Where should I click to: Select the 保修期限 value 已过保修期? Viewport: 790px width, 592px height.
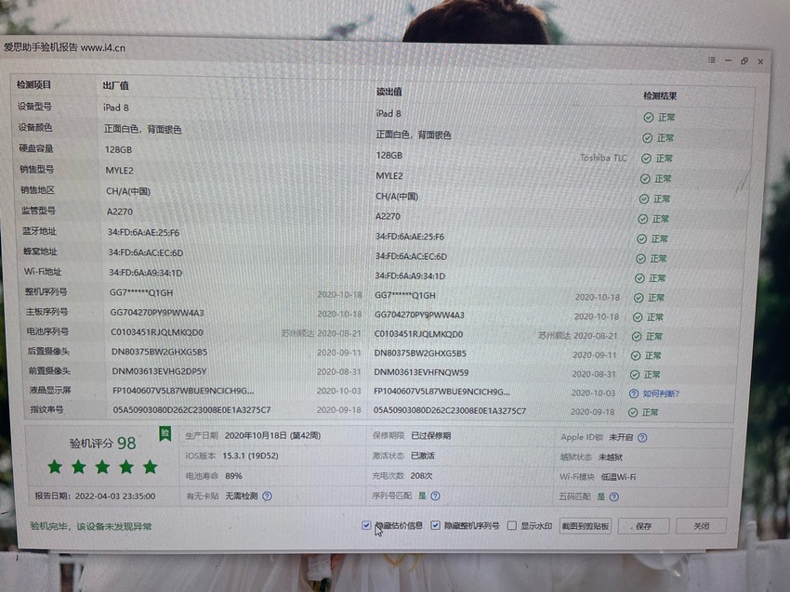click(x=430, y=435)
